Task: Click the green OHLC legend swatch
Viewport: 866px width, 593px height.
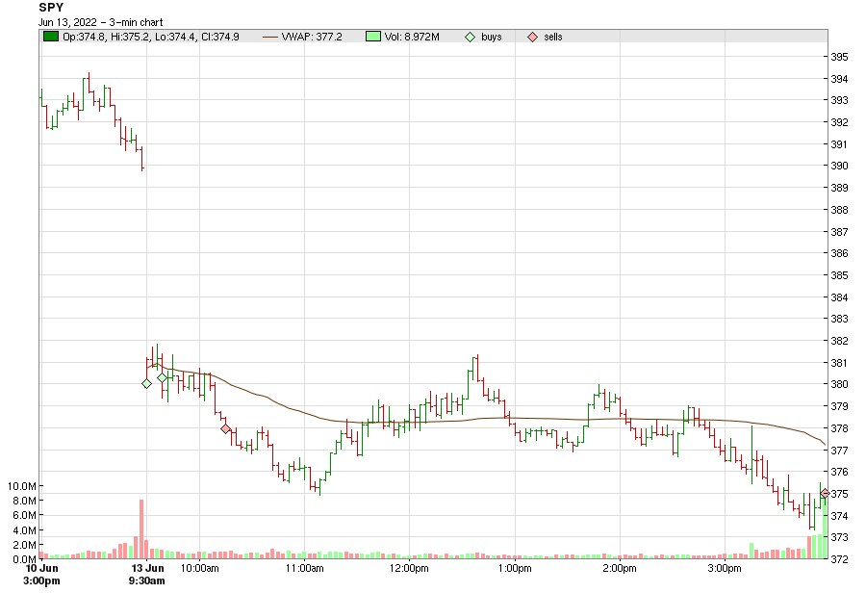Action: click(x=51, y=37)
